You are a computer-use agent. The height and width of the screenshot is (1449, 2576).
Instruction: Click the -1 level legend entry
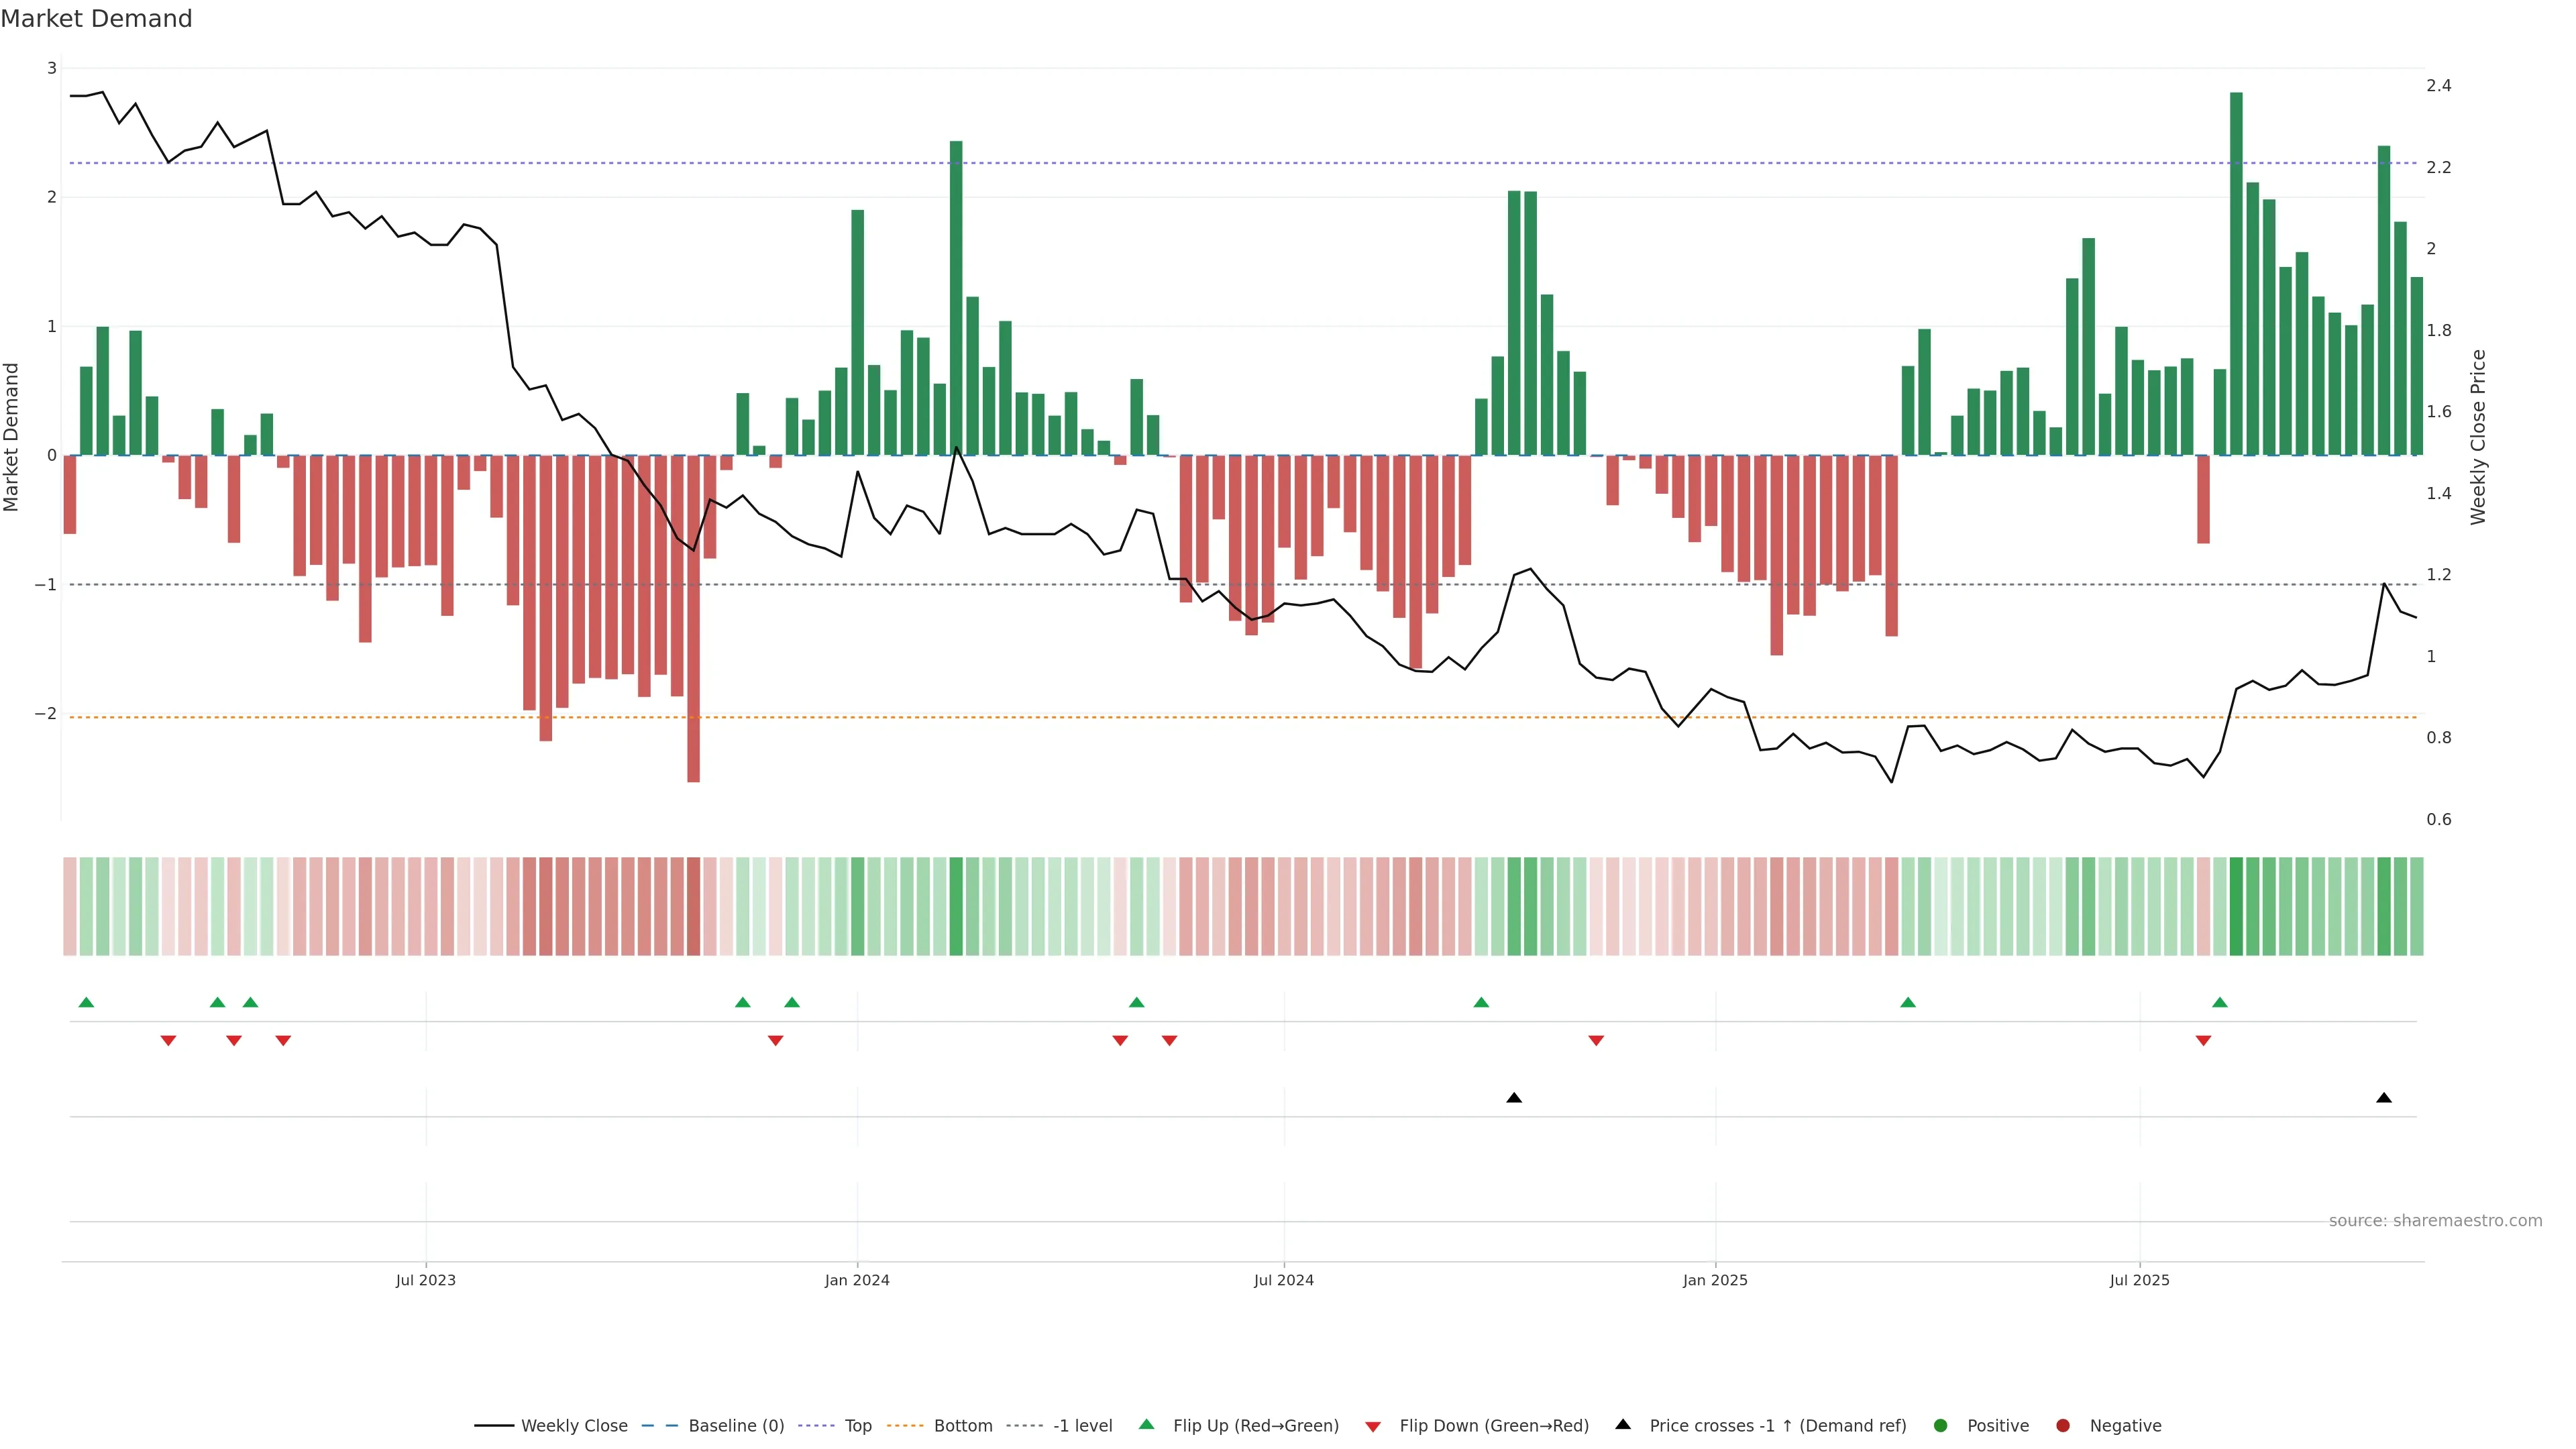[x=1082, y=1426]
